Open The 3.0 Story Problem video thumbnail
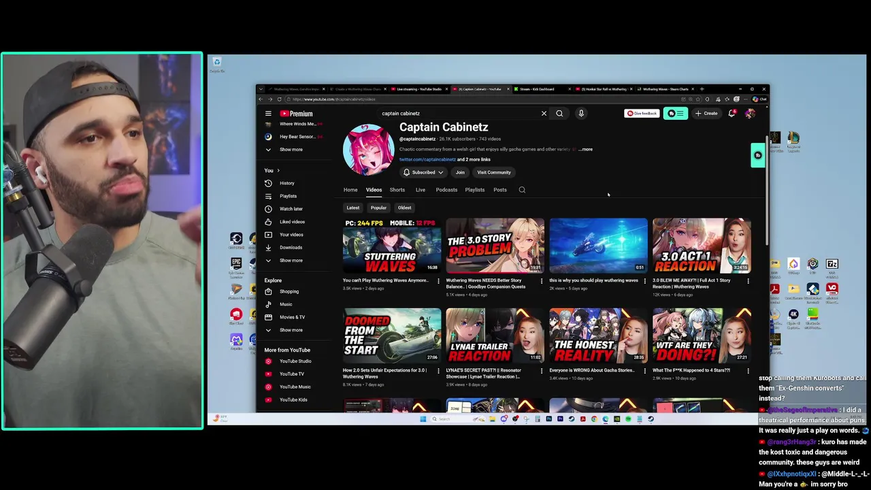 pyautogui.click(x=495, y=246)
